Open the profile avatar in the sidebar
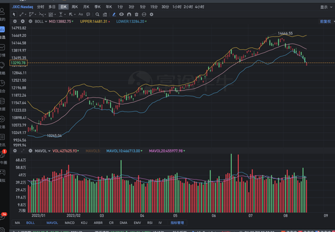Screen dimensions: 335x232 (x=2, y=11)
